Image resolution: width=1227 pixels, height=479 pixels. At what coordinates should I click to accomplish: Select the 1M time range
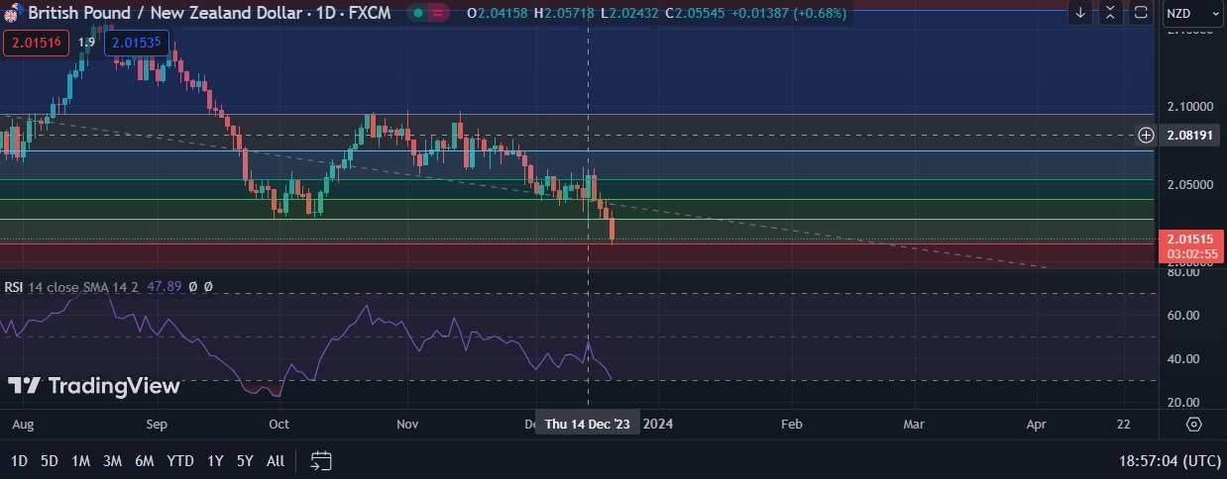pos(81,460)
